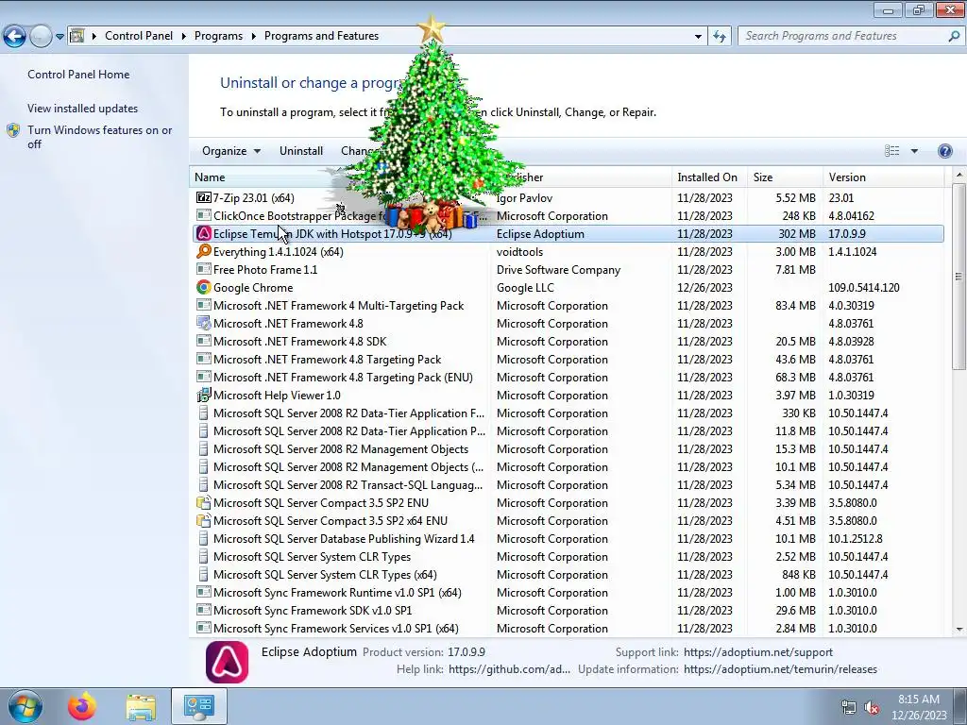Click the shield icon by Windows features
Image resolution: width=967 pixels, height=725 pixels.
point(13,130)
